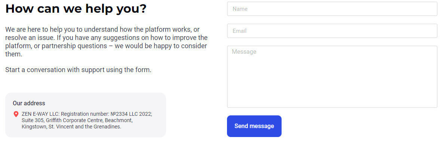Image resolution: width=445 pixels, height=143 pixels.
Task: Click the 'Name' placeholder text
Action: click(x=240, y=9)
